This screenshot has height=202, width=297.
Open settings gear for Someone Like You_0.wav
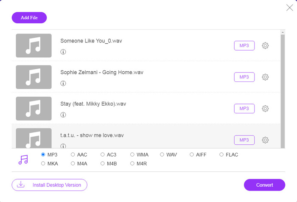(x=265, y=46)
